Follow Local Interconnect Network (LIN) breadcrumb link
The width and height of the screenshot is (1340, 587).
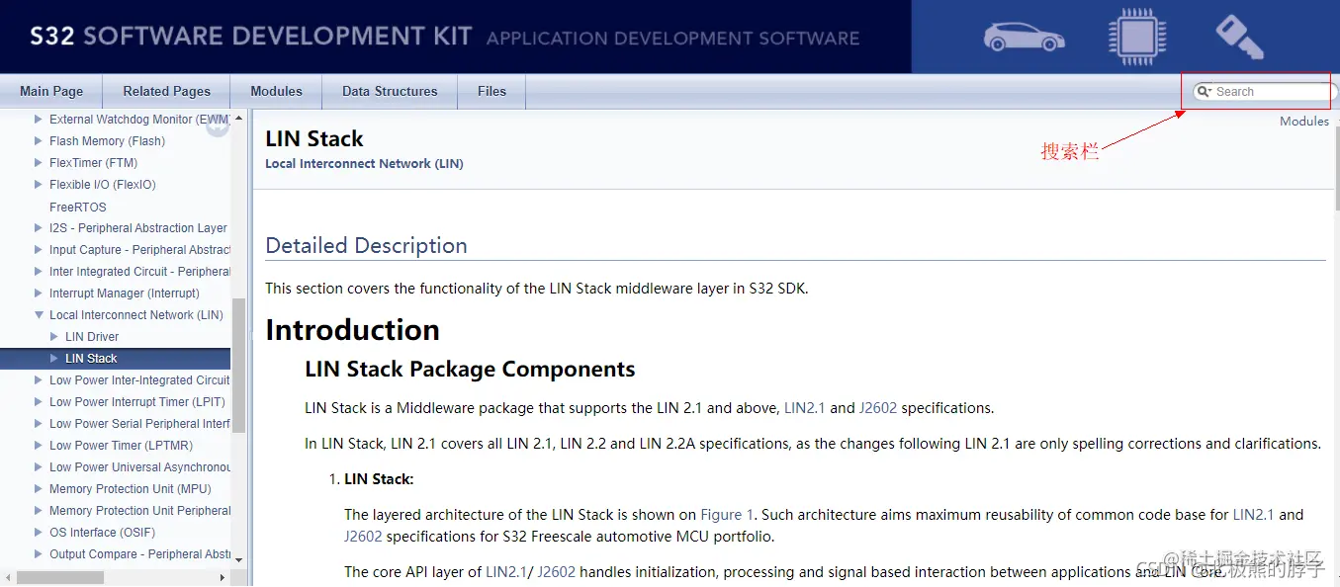pos(364,163)
